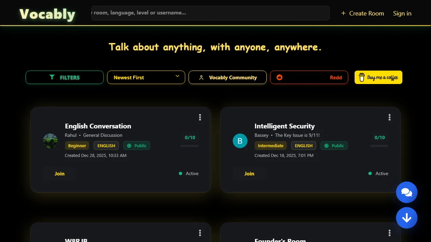Click the coffee cup icon on Buy me a coffee
The height and width of the screenshot is (242, 431).
tap(362, 77)
